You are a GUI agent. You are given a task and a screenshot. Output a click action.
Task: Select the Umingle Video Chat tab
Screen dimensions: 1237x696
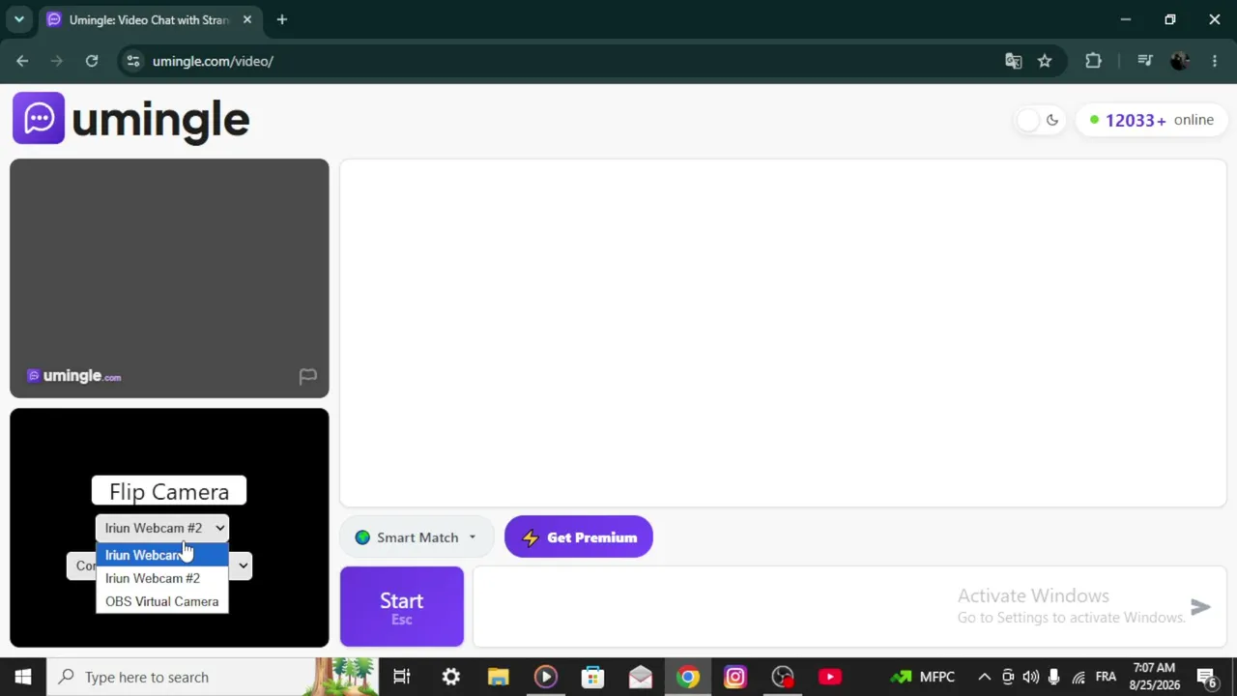point(149,19)
